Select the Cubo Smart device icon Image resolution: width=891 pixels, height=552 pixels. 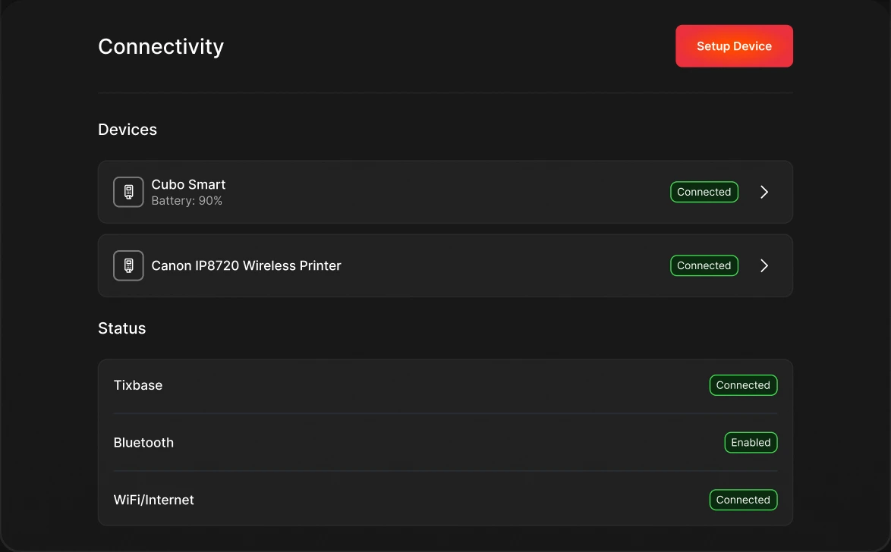pos(128,192)
